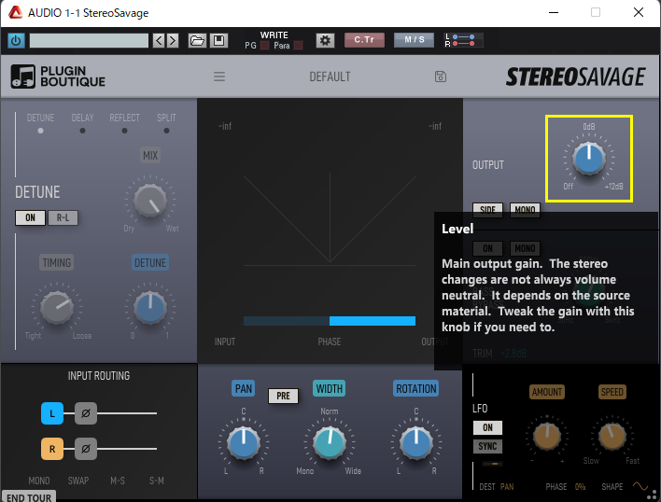Select the DETUNE mode tab

pyautogui.click(x=40, y=122)
